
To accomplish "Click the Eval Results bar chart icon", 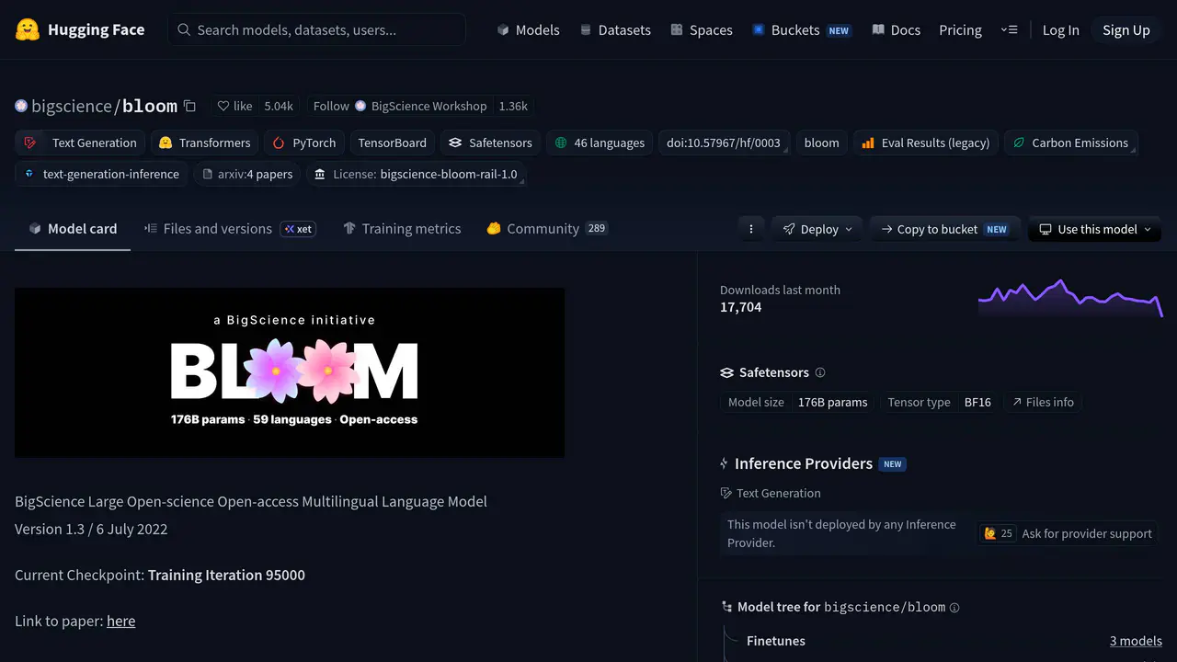I will pyautogui.click(x=868, y=143).
